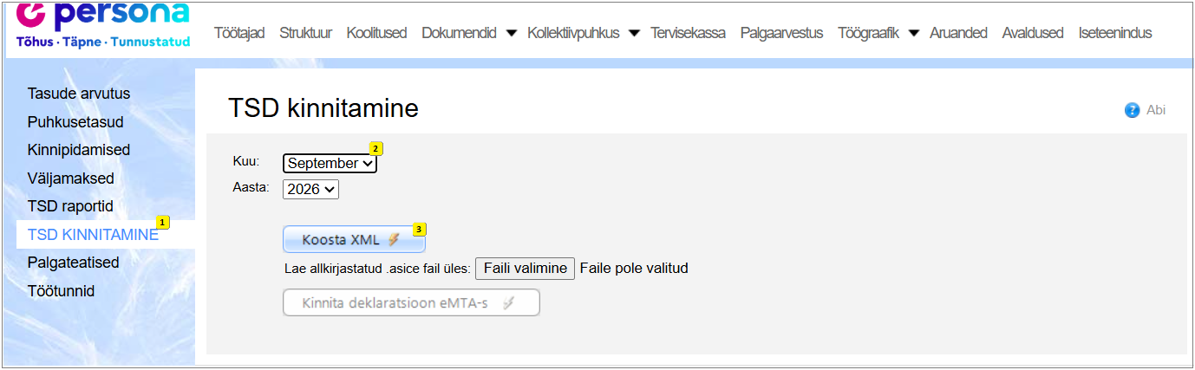Open Aruanded page
This screenshot has width=1195, height=370.
tap(958, 33)
